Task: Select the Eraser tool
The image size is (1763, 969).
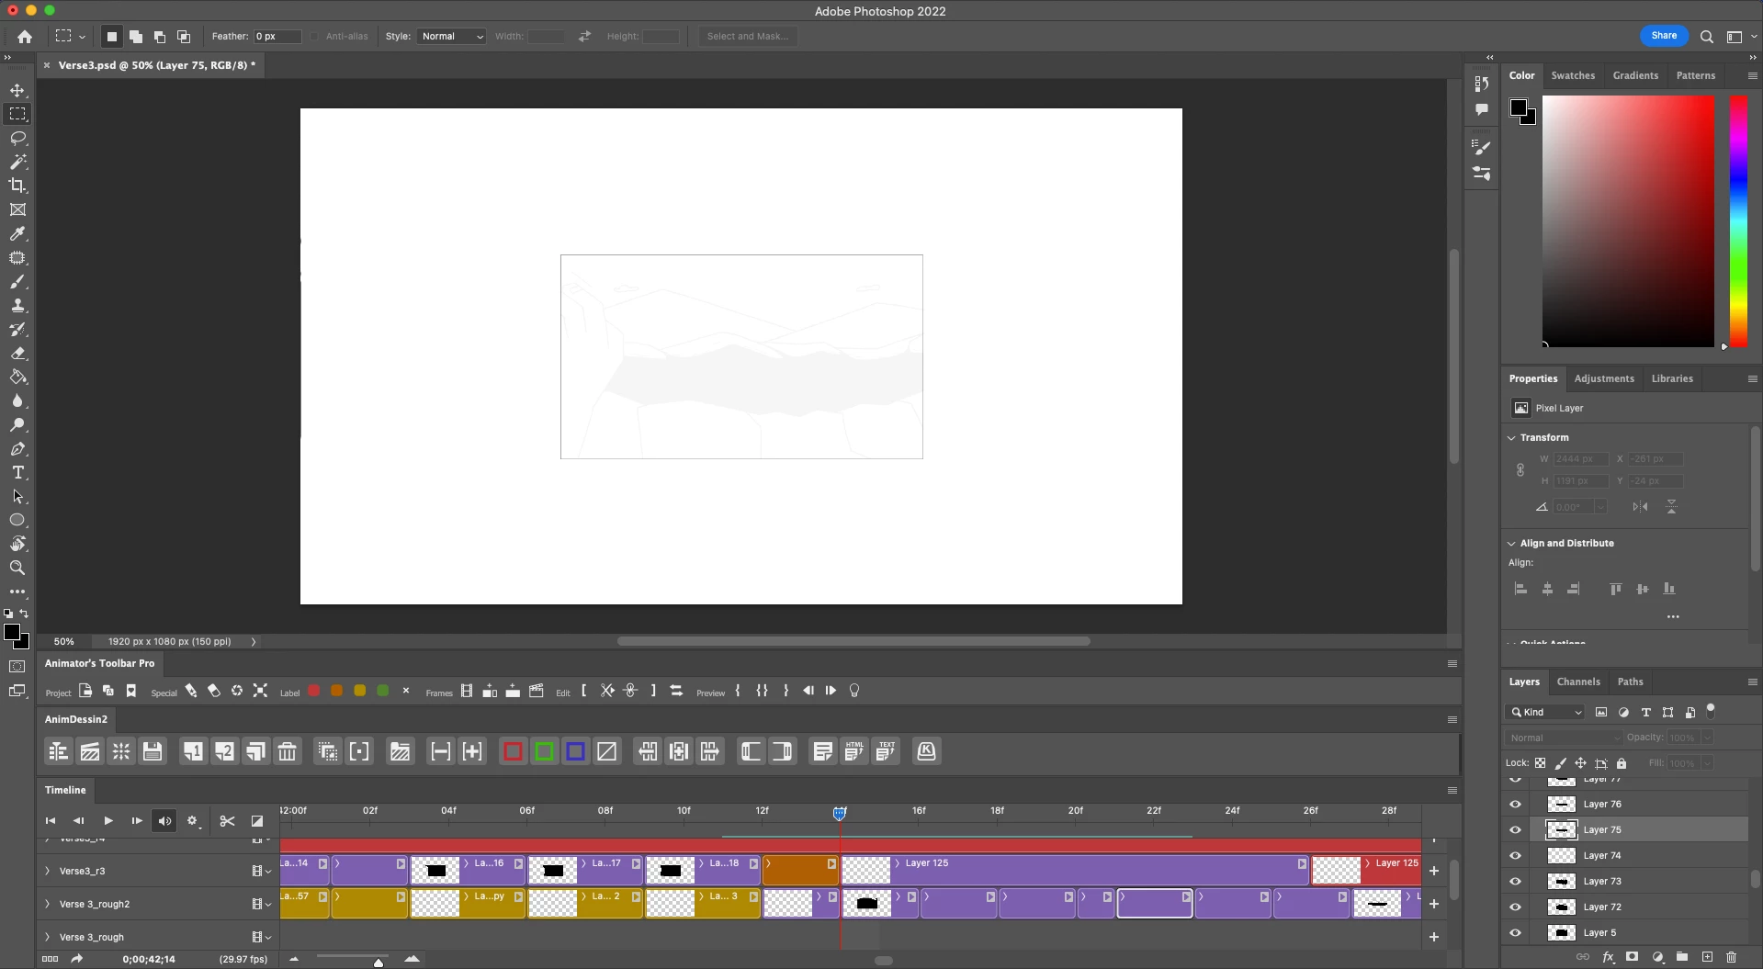Action: tap(17, 353)
